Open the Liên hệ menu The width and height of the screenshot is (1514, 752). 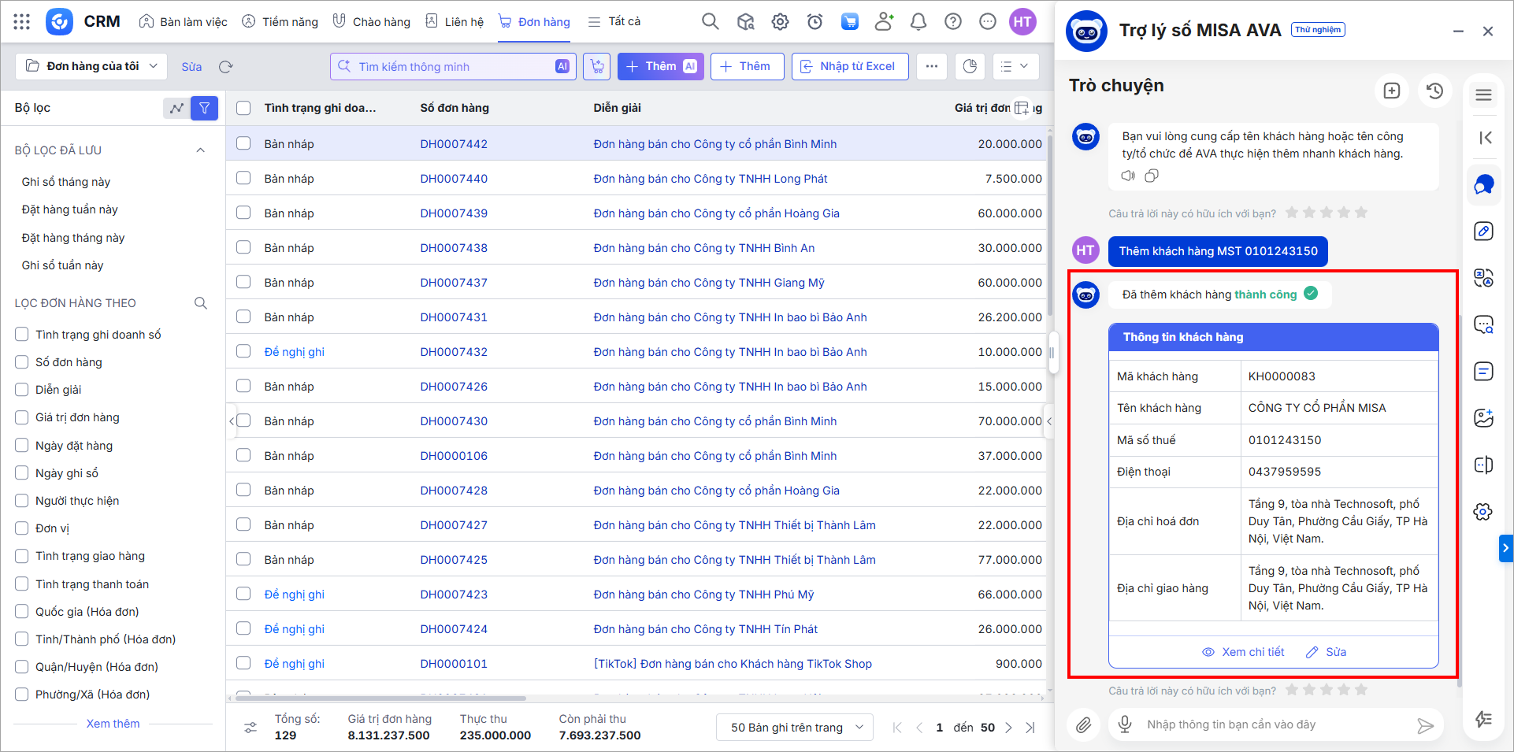pyautogui.click(x=455, y=22)
